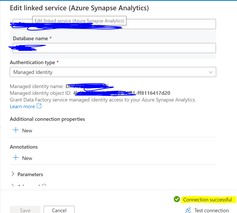
Task: Click the plus icon under Annotations
Action: coord(16,158)
